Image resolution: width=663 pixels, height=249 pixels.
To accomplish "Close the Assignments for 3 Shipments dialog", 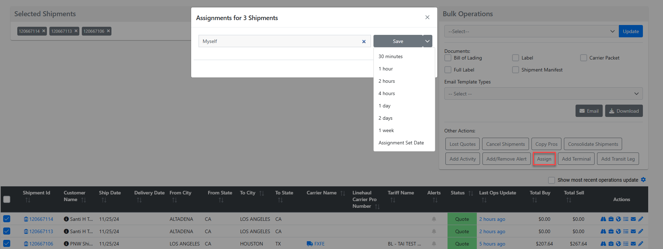I will coord(427,17).
